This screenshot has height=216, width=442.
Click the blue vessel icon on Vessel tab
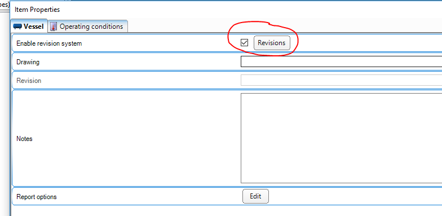click(17, 27)
